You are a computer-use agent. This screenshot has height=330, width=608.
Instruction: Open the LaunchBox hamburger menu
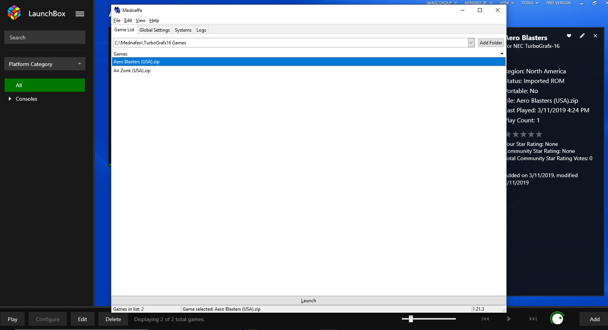[x=80, y=14]
